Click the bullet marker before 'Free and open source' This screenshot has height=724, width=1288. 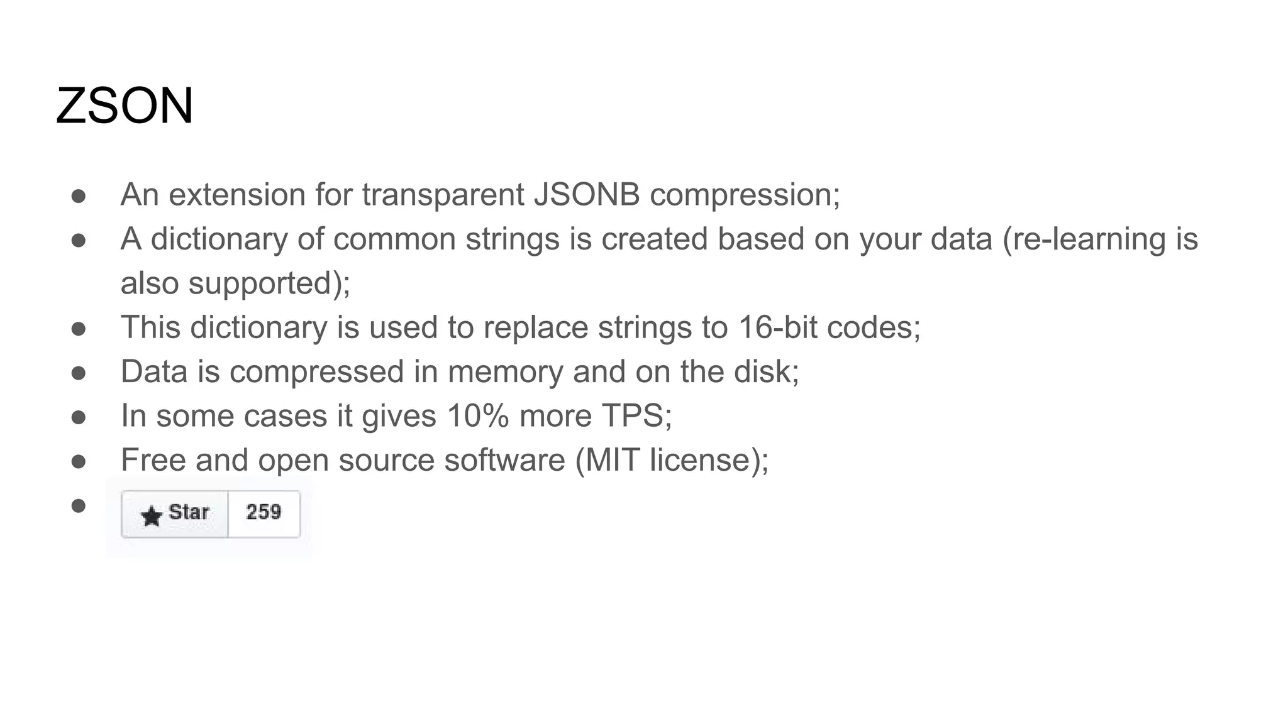[x=79, y=462]
